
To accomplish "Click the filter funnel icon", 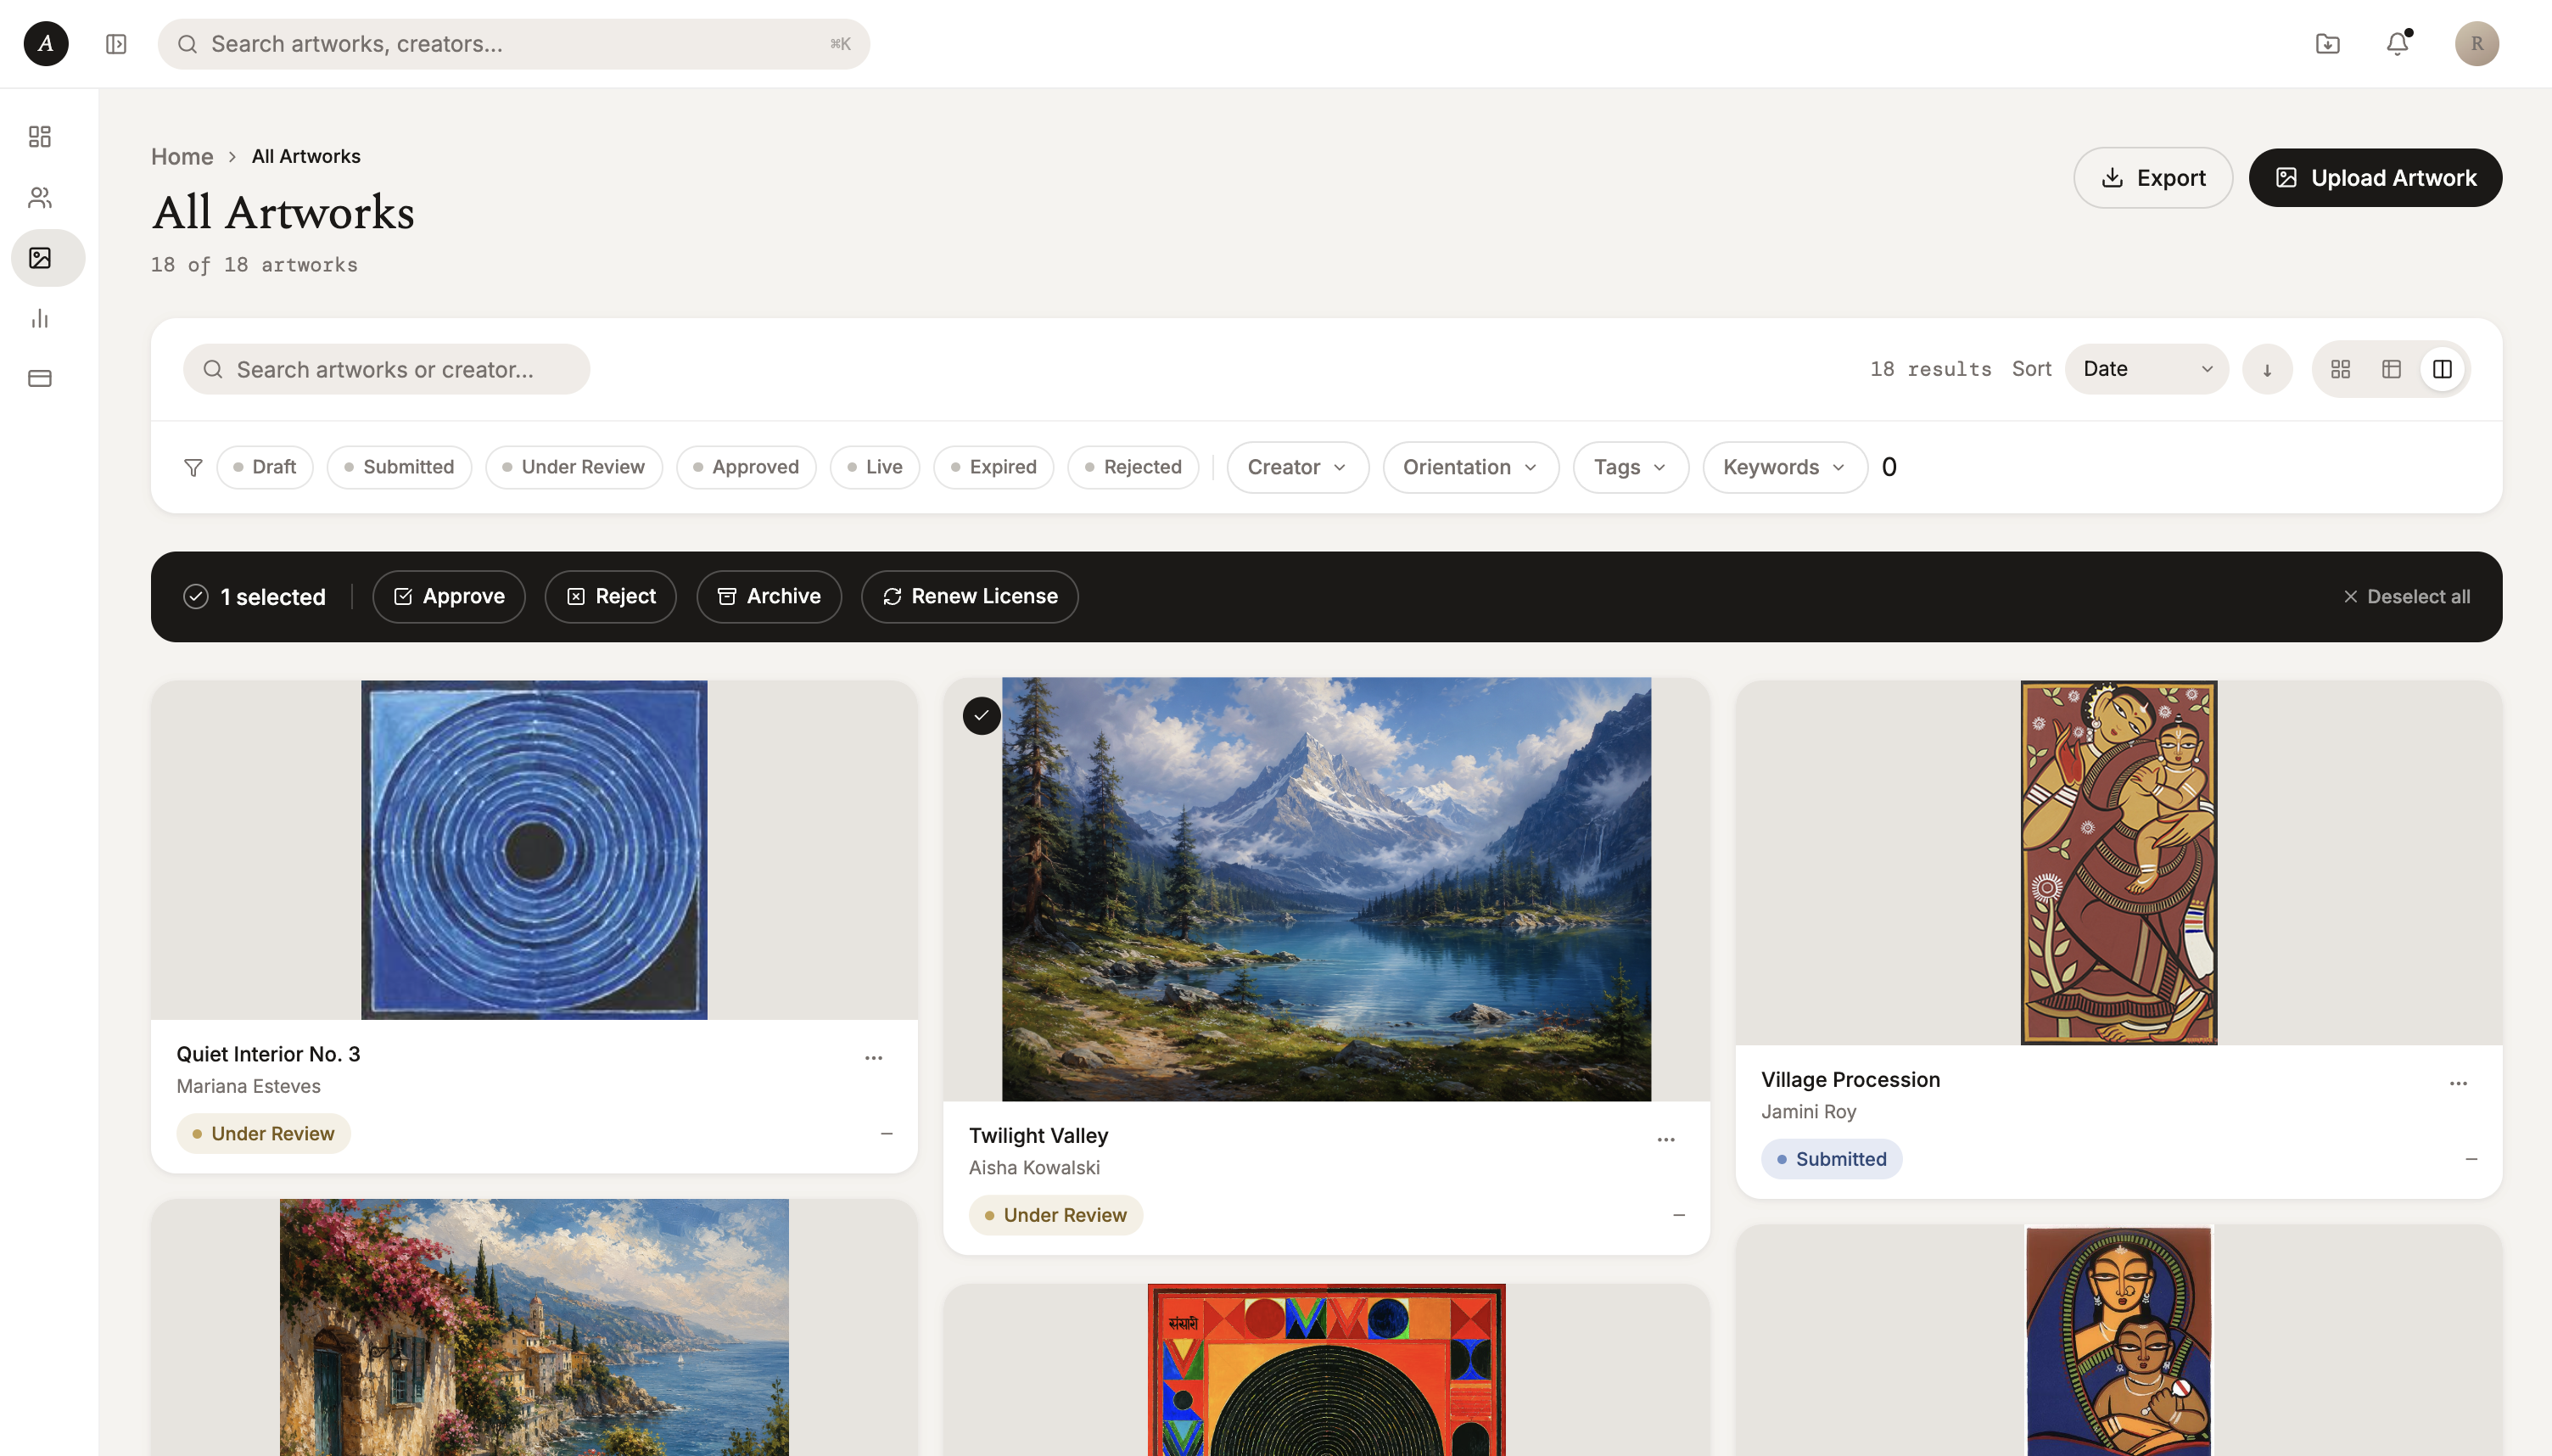I will [x=193, y=467].
